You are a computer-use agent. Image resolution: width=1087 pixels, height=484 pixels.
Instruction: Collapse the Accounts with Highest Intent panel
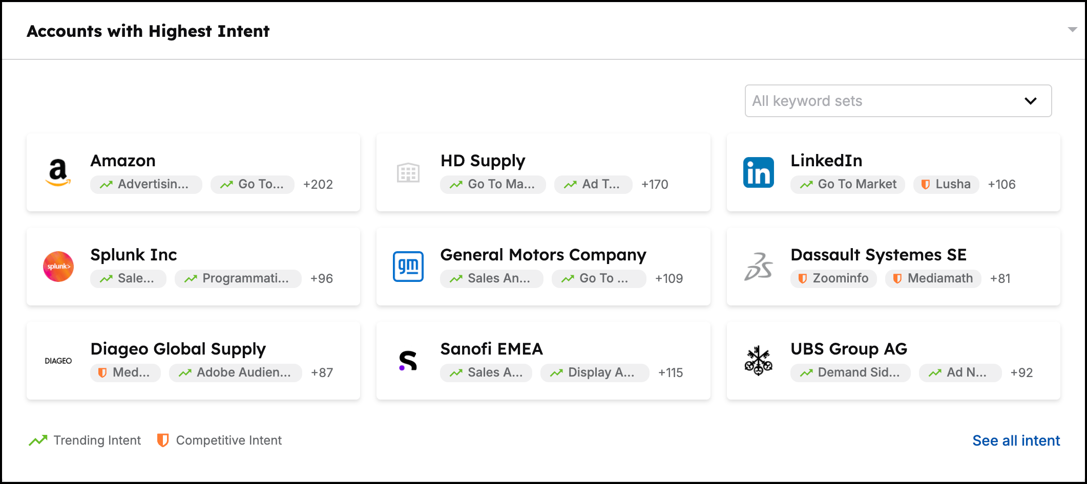1072,30
